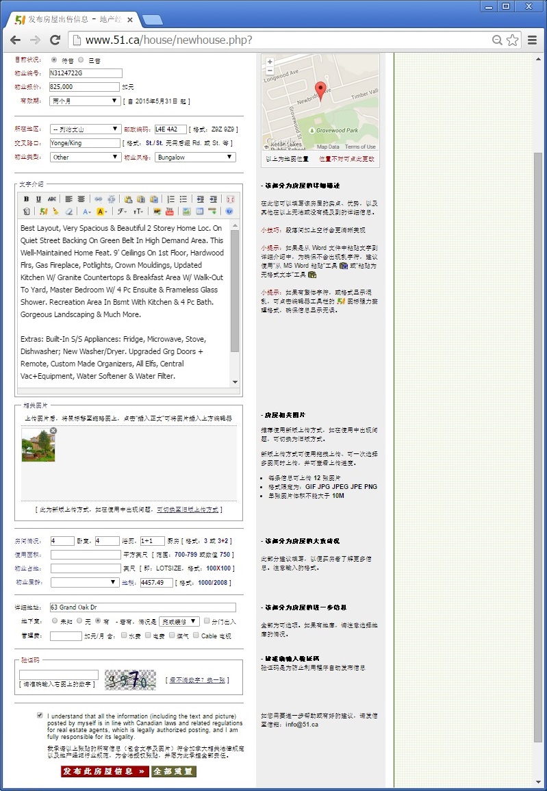This screenshot has height=791, width=547.
Task: Click the 全部重置 reset button
Action: click(x=174, y=771)
